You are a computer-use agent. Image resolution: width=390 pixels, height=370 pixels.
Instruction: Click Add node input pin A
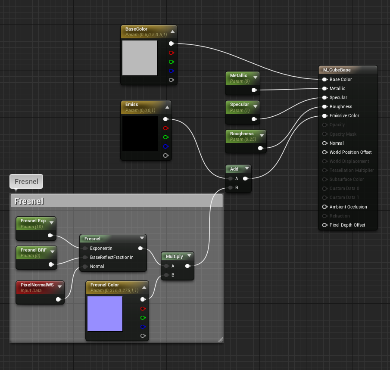tap(231, 178)
